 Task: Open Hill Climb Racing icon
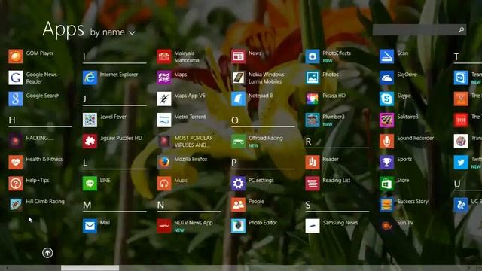click(x=15, y=205)
